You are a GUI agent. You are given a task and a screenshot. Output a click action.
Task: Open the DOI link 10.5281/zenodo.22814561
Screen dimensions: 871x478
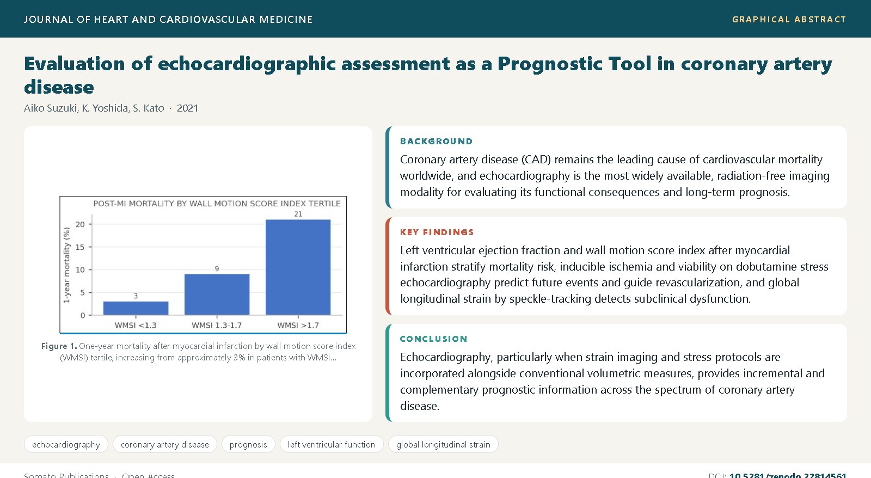(788, 475)
